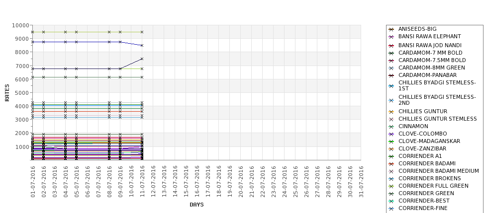Viewport: 485px width, 213px height.
Task: Click the 25-07-2016 date label
Action: pyautogui.click(x=295, y=182)
